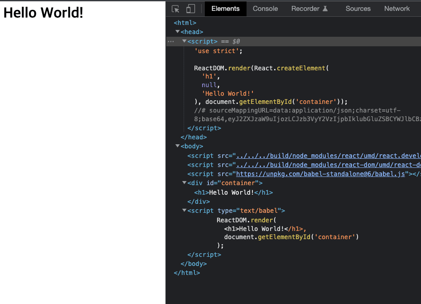Open the Recorder panel

304,8
